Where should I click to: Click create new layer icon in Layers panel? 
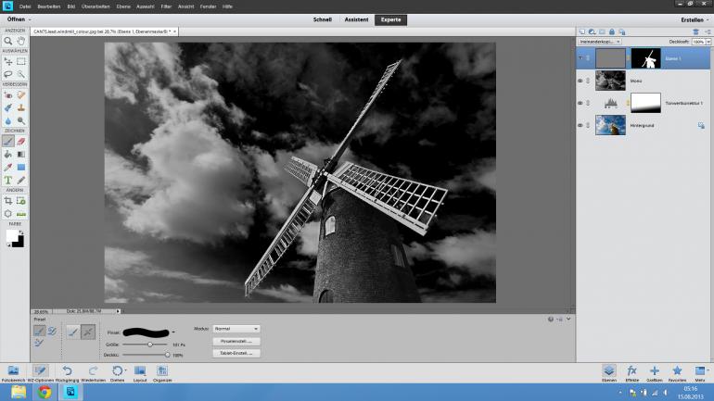coord(582,31)
